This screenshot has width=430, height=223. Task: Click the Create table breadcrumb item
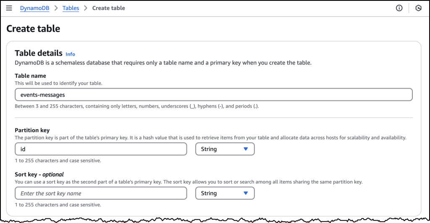pos(108,8)
